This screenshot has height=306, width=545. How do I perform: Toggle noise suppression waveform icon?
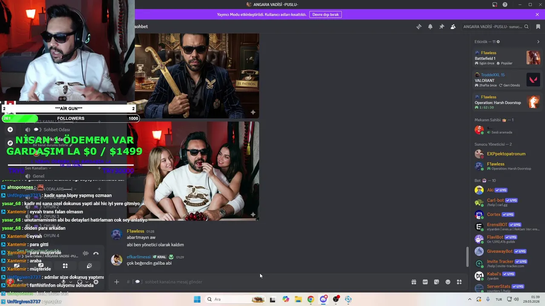pos(86,253)
